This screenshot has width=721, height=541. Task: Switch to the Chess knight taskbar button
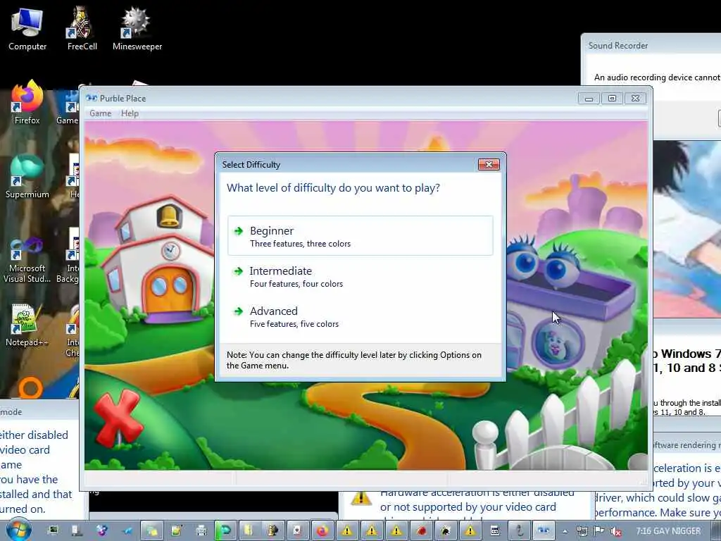tap(272, 531)
